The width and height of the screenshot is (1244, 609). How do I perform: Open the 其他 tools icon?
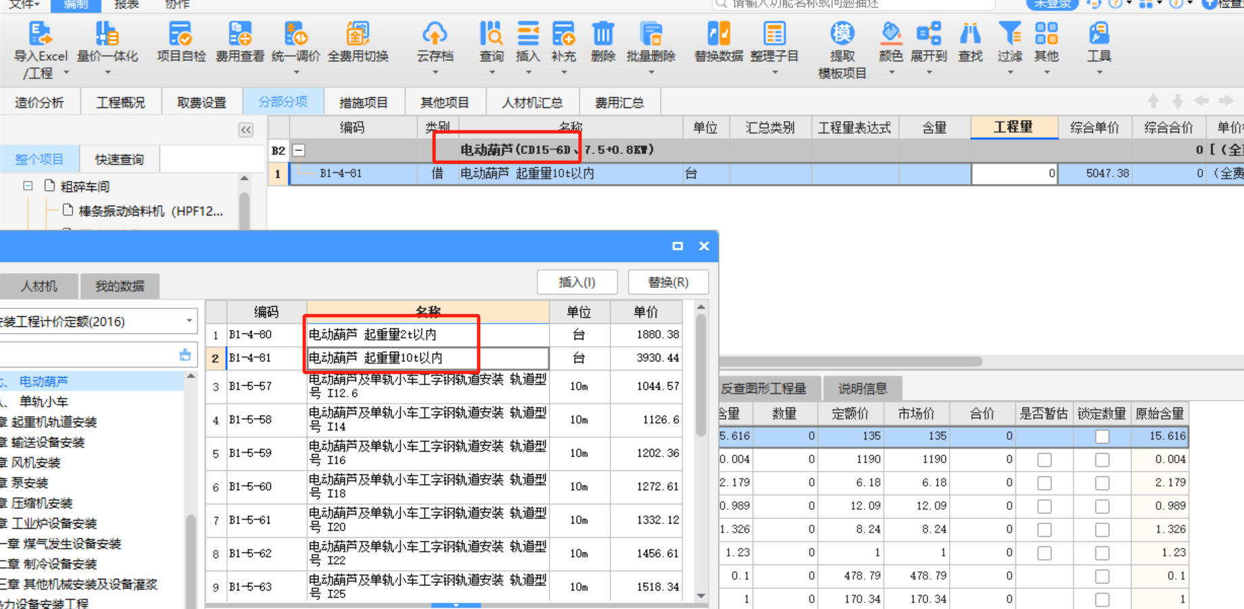[1046, 33]
